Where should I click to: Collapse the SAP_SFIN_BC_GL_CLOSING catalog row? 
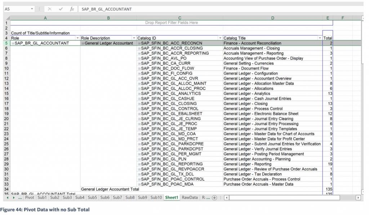point(139,104)
